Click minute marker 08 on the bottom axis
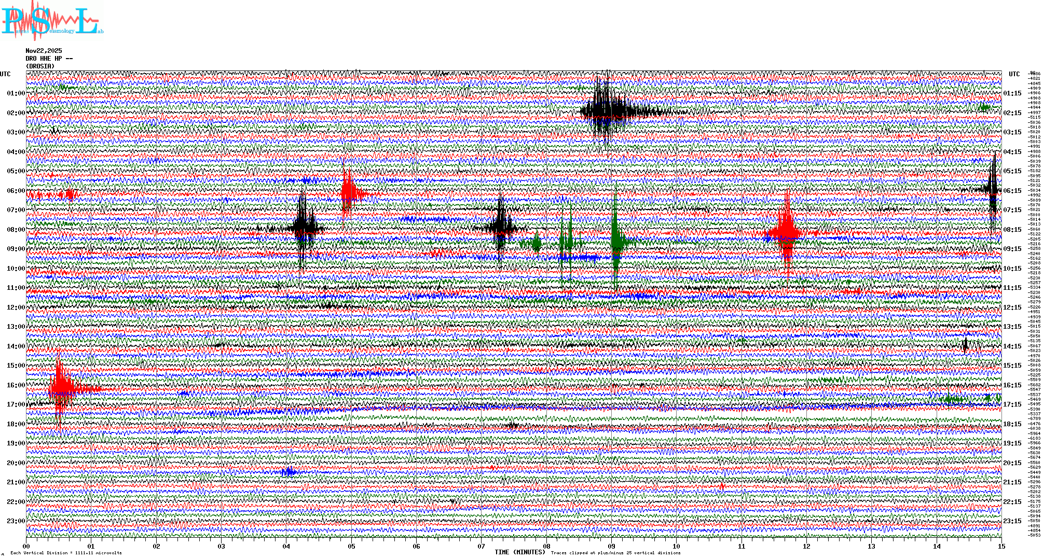 [546, 546]
